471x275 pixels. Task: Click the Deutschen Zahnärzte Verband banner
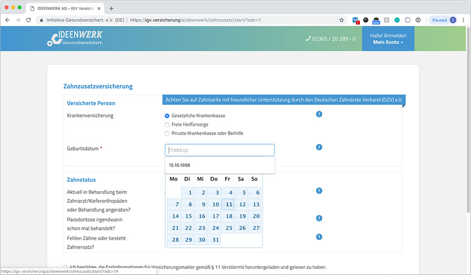tap(284, 100)
